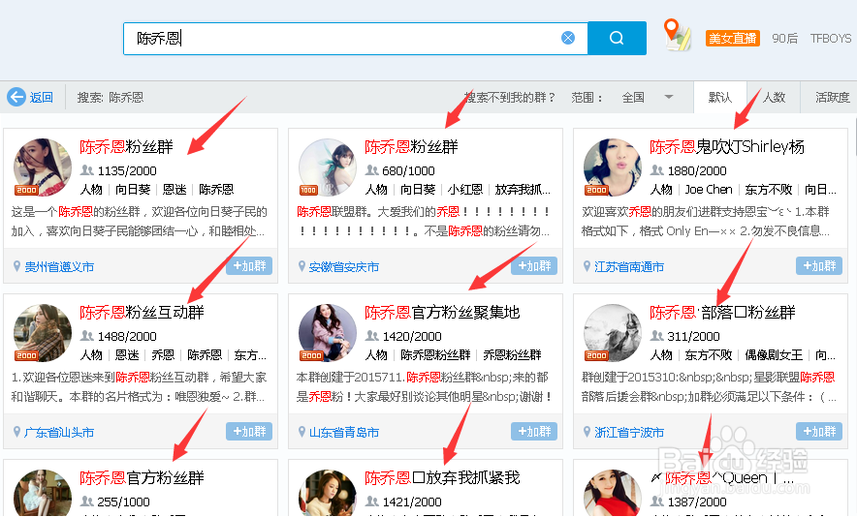857x517 pixels.
Task: Open group title 陈乔恩·部落口粉丝群
Action: click(x=722, y=313)
